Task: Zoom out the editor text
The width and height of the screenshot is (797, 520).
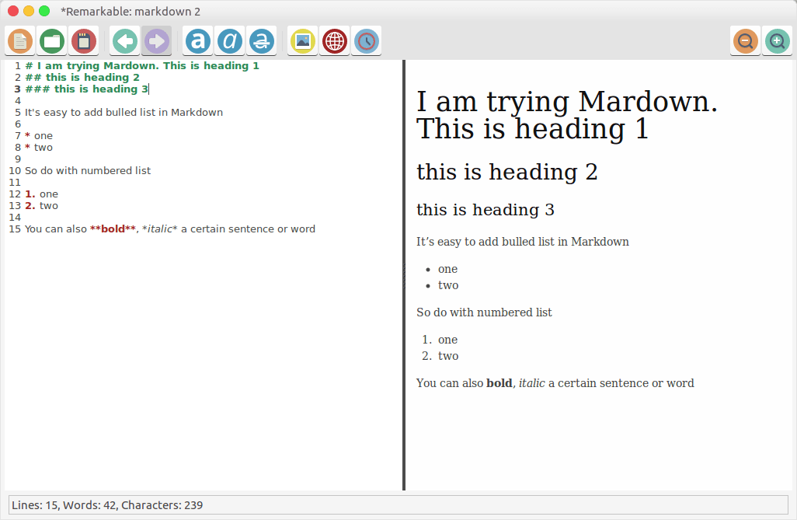Action: (x=745, y=40)
